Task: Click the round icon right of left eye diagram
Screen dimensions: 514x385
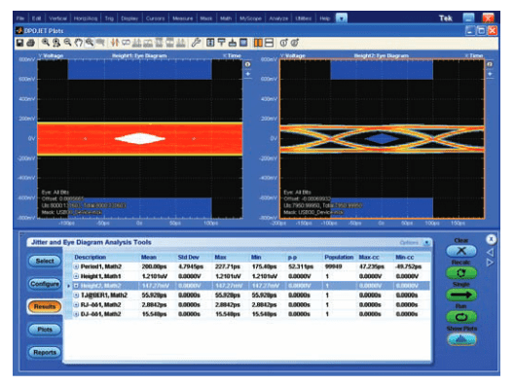Action: tap(248, 64)
